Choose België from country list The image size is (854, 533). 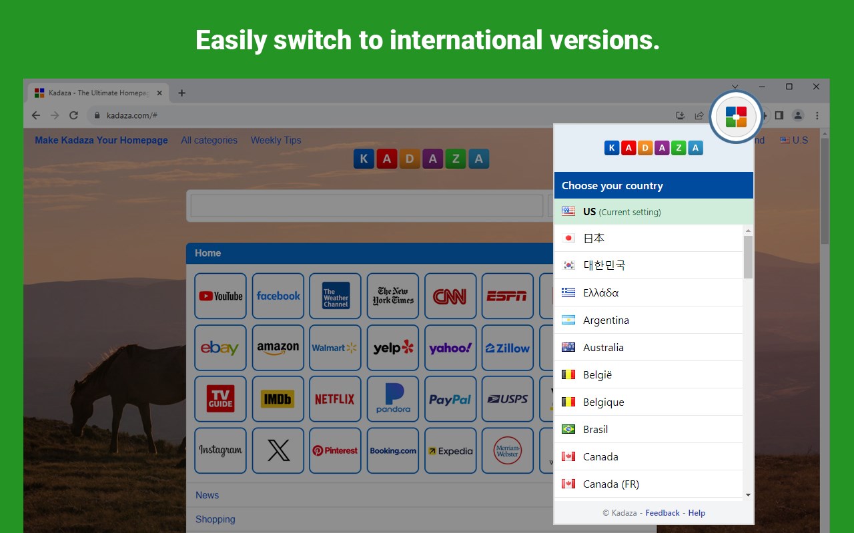pos(648,374)
